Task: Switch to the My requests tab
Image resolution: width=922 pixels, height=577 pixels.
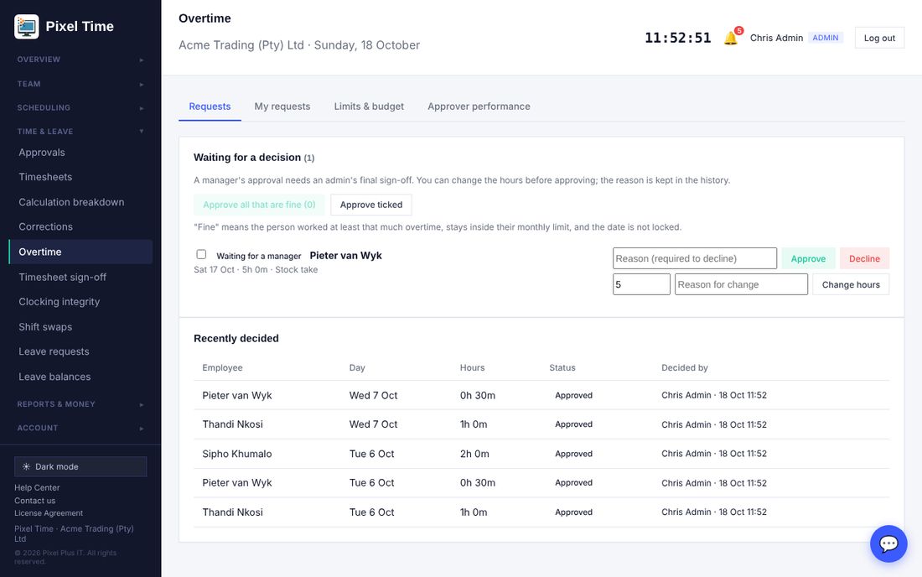Action: 282,107
